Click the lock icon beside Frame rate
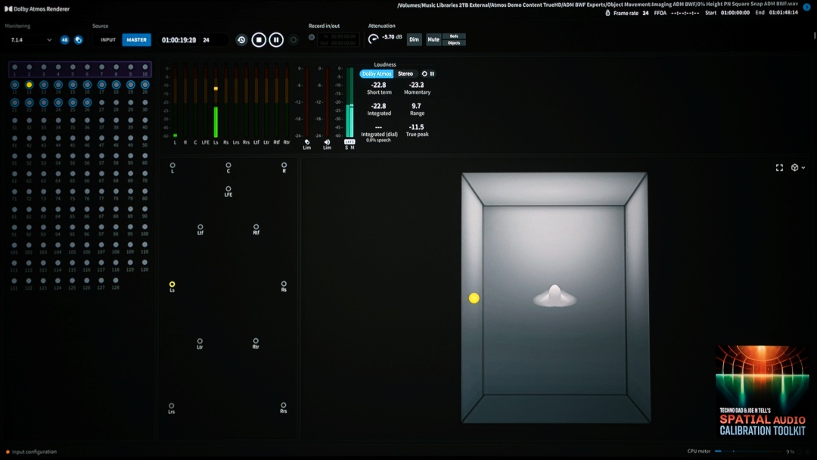This screenshot has height=460, width=817. pyautogui.click(x=608, y=13)
